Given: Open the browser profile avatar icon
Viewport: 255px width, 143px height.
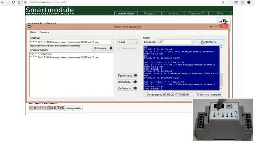Looking at the screenshot, I should click(x=249, y=2).
